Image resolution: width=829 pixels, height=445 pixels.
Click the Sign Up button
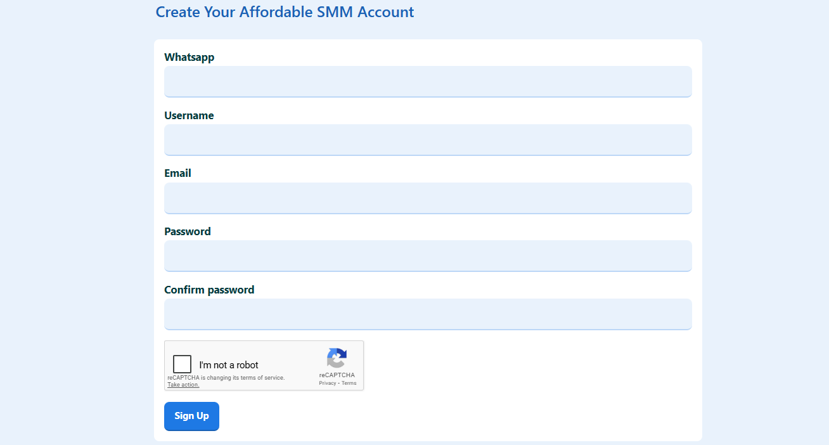tap(191, 416)
